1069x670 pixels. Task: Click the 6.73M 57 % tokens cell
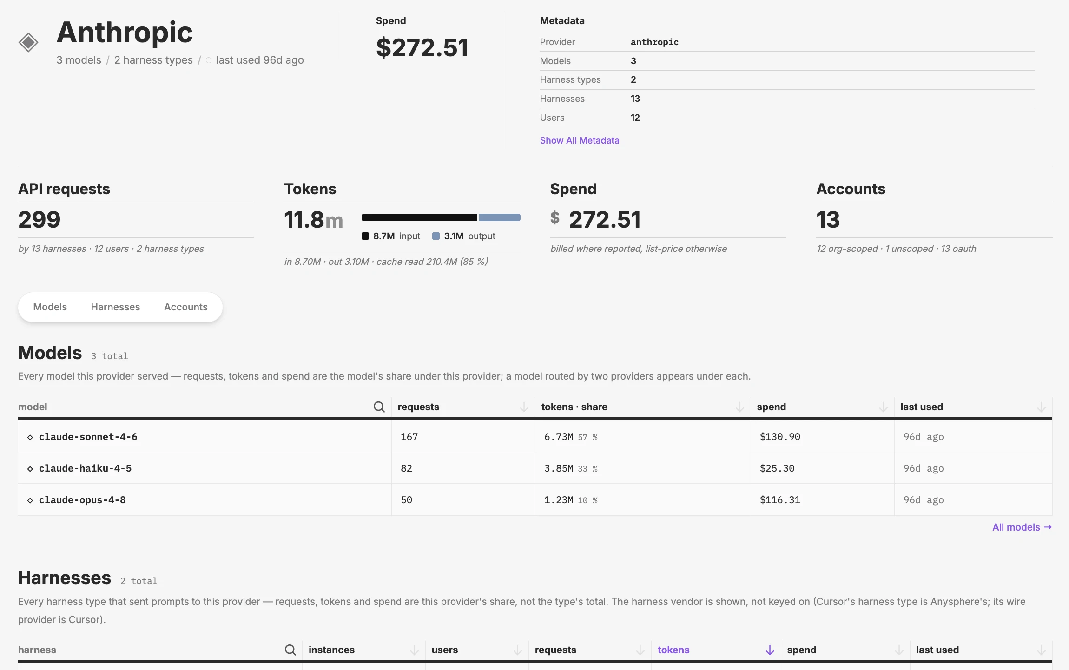(x=643, y=436)
